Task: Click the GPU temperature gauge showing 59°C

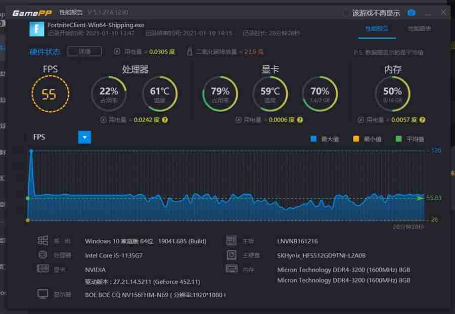Action: [270, 94]
